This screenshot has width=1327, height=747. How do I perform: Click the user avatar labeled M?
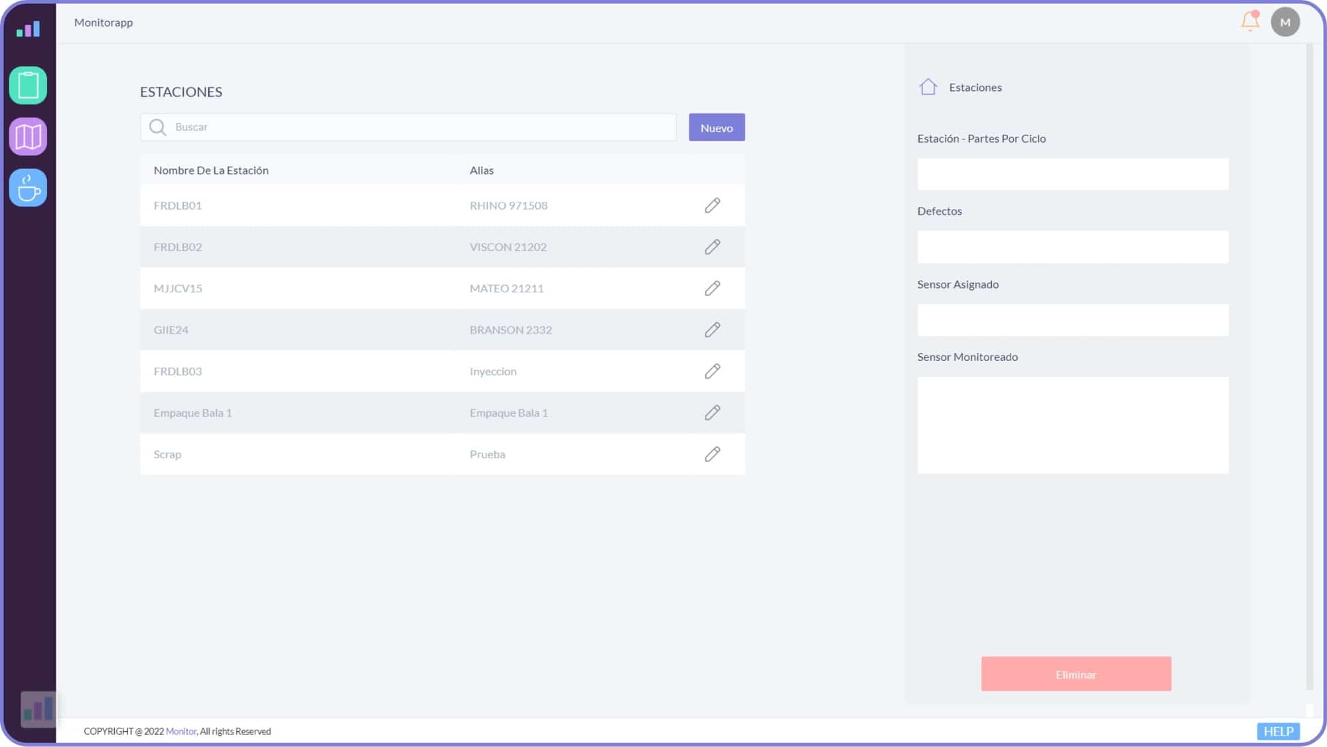point(1285,22)
